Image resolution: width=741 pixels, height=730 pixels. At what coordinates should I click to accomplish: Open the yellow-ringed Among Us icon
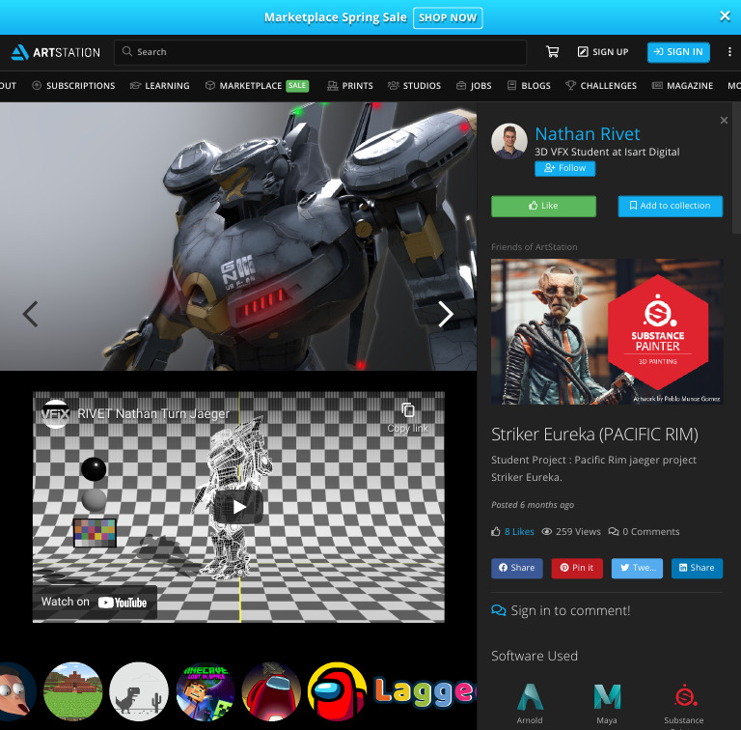click(x=338, y=691)
